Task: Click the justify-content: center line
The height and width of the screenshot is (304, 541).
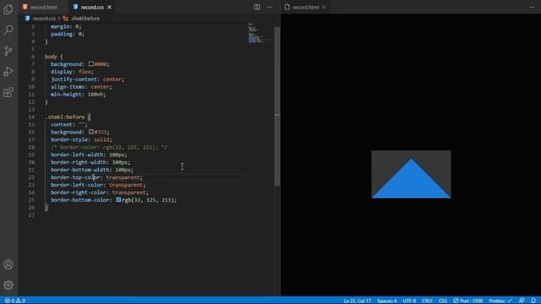Action: click(x=87, y=79)
